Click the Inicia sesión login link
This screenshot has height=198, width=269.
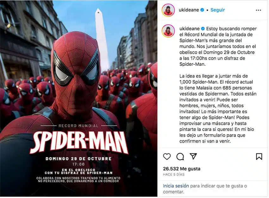[176, 186]
